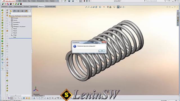This screenshot has height=101, width=180.
Task: Open the Open document dropdown arrow
Action: point(67,1)
